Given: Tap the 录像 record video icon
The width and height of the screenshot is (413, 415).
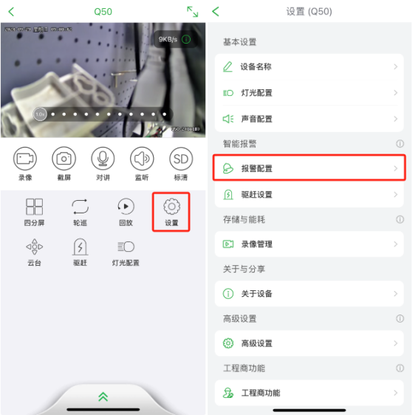Looking at the screenshot, I should click(25, 159).
